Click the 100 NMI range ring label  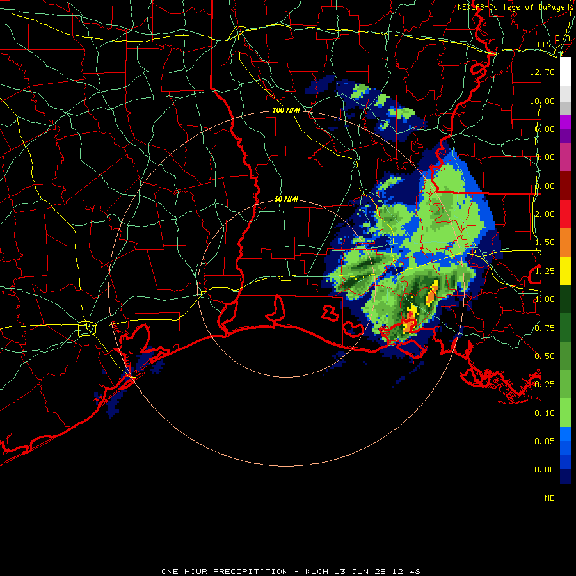tap(286, 110)
